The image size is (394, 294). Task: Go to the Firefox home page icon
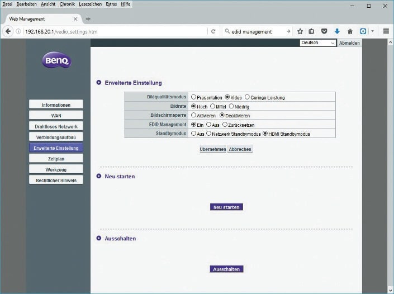click(x=350, y=31)
